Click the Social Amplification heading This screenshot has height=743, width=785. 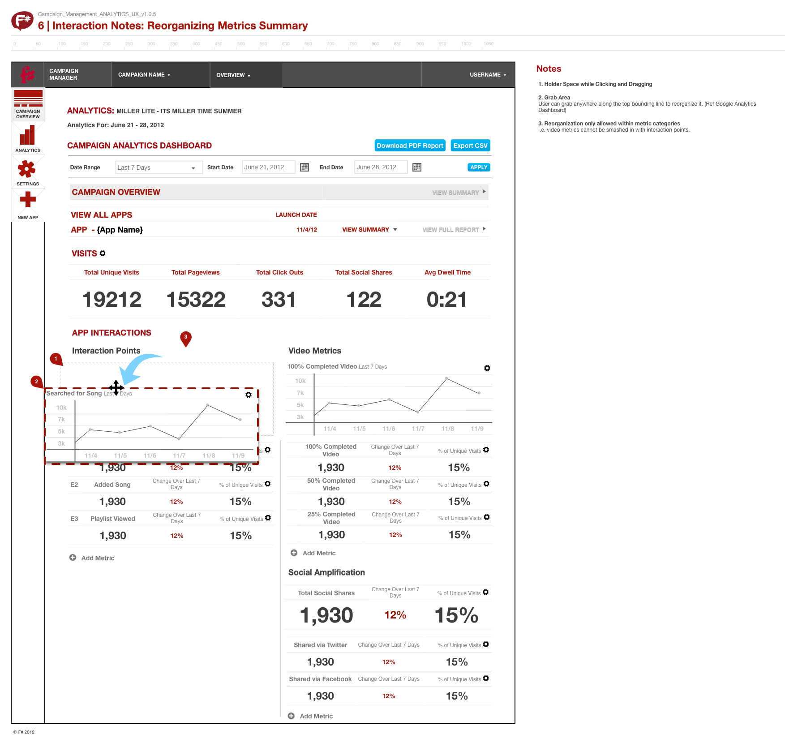(326, 572)
